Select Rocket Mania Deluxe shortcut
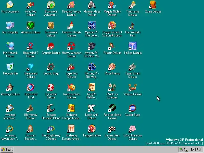 112,108
